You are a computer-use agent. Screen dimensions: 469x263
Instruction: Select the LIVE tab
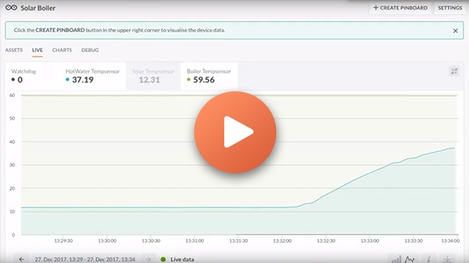[x=37, y=50]
